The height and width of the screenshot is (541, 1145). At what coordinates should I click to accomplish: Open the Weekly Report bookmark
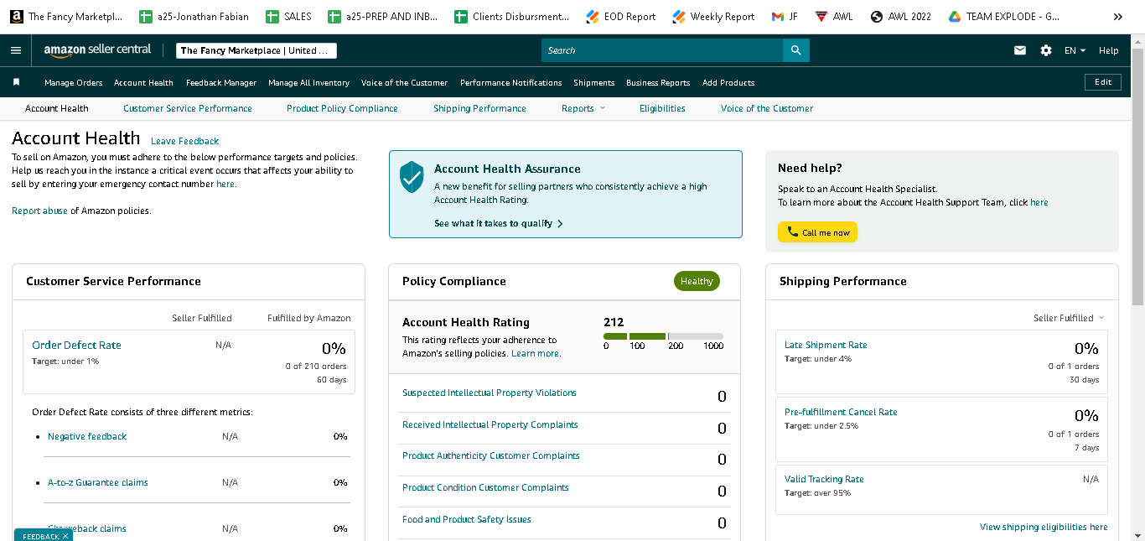click(x=713, y=17)
